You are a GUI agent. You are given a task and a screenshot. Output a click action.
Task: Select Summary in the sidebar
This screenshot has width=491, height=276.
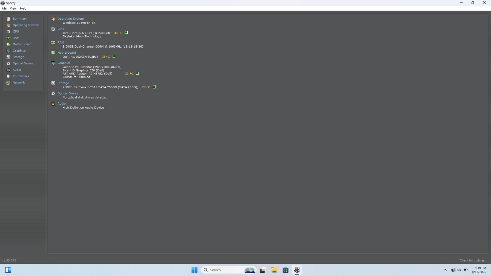[x=20, y=19]
